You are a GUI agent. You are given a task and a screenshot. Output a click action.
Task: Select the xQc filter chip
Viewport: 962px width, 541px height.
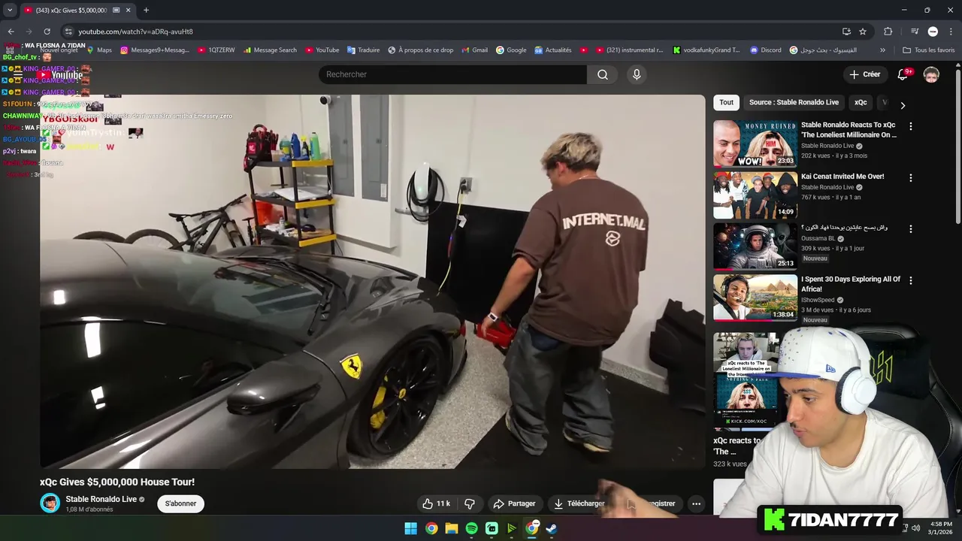click(861, 102)
